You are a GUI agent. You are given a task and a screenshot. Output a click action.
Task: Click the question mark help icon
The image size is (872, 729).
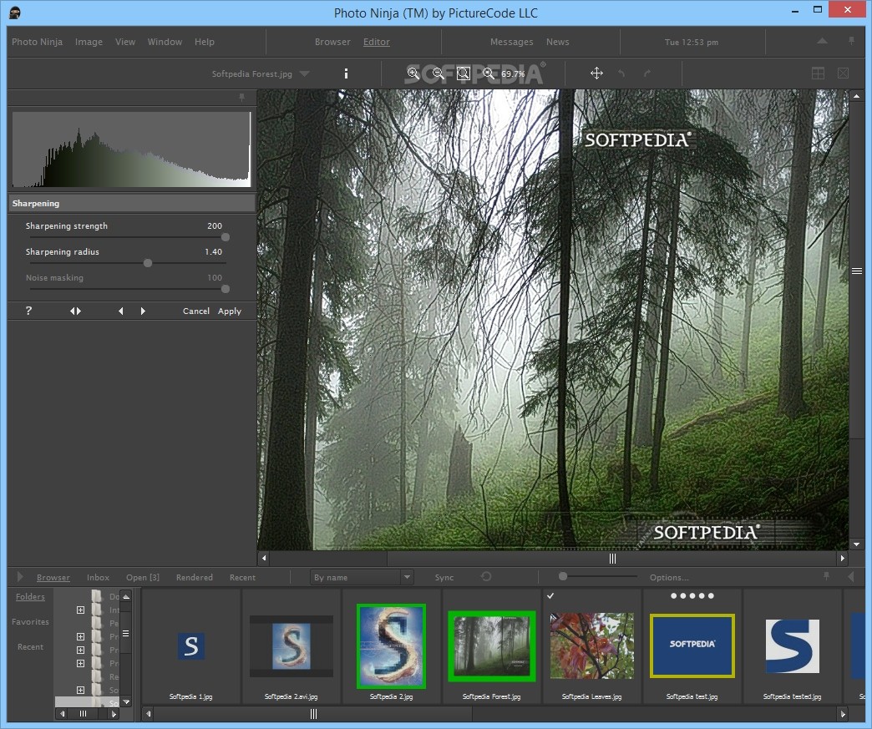click(x=28, y=311)
